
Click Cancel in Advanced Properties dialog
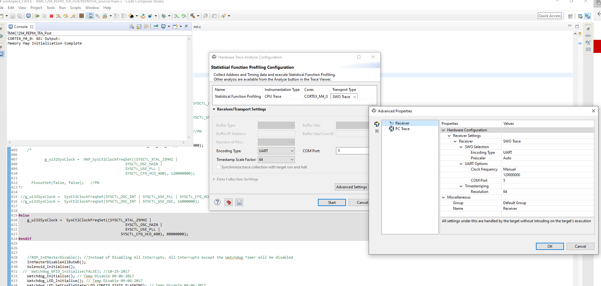tap(580, 246)
